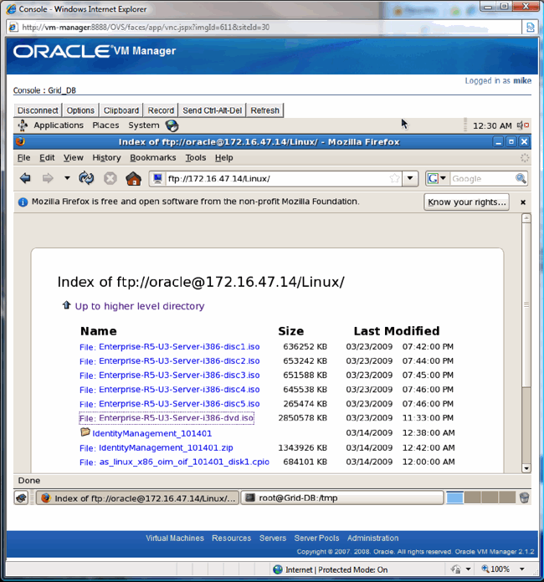544x582 pixels.
Task: Open the Firefox Tools menu
Action: pyautogui.click(x=196, y=158)
